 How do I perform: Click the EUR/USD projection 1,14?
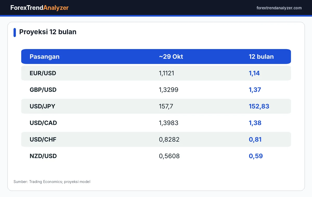[254, 73]
